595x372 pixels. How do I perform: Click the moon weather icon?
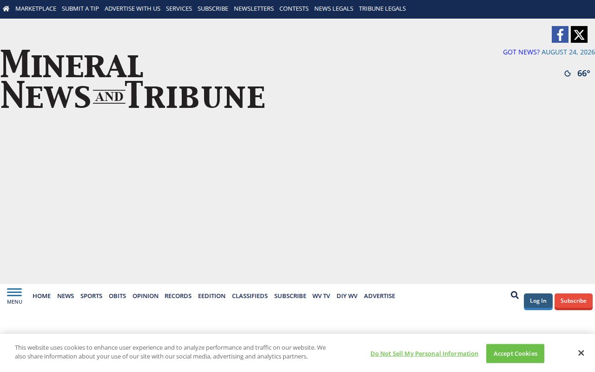[x=568, y=73]
